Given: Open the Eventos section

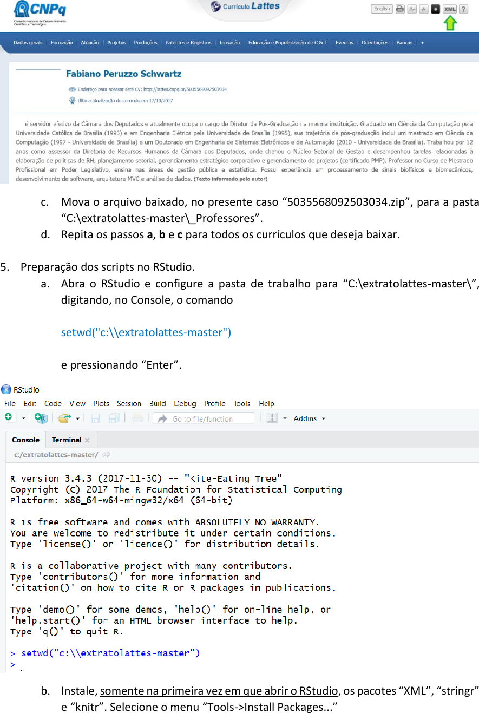Looking at the screenshot, I should coord(344,43).
